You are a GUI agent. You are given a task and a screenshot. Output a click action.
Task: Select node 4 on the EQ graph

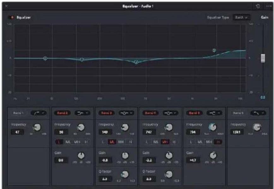(x=136, y=62)
